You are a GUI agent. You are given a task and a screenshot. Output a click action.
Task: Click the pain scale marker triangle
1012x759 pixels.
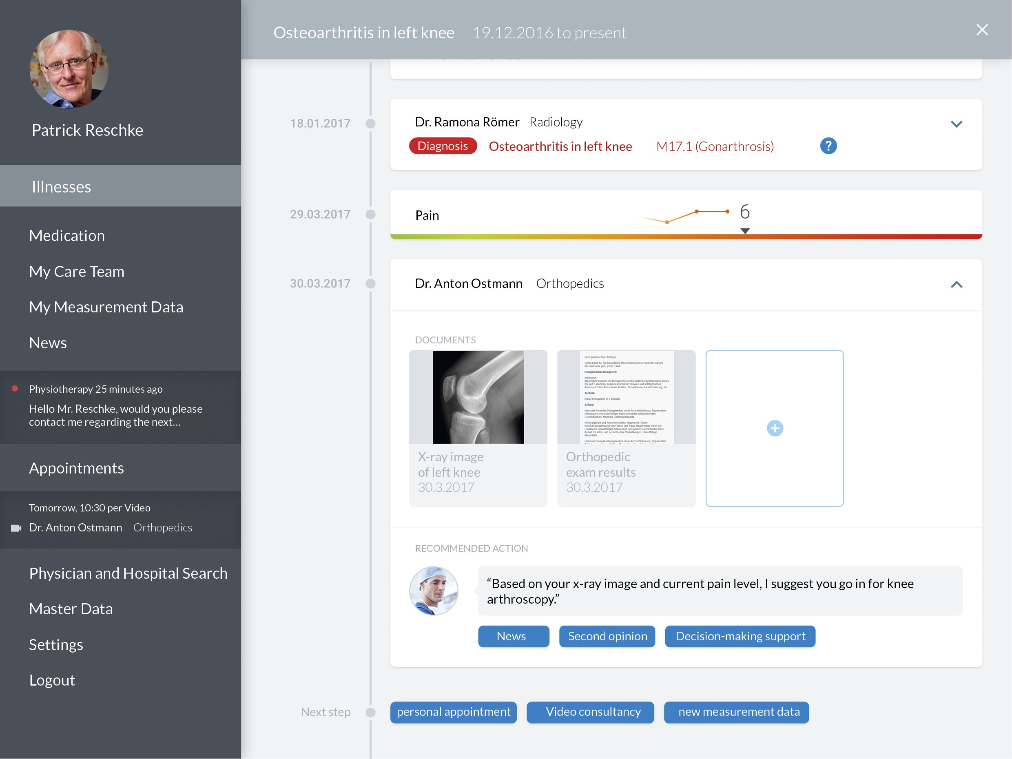pyautogui.click(x=745, y=231)
